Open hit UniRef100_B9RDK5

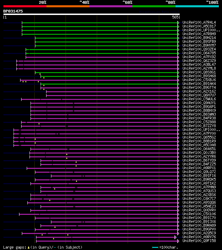pyautogui.click(x=199, y=179)
